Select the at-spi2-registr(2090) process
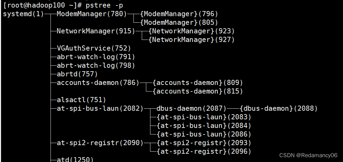 (100, 143)
